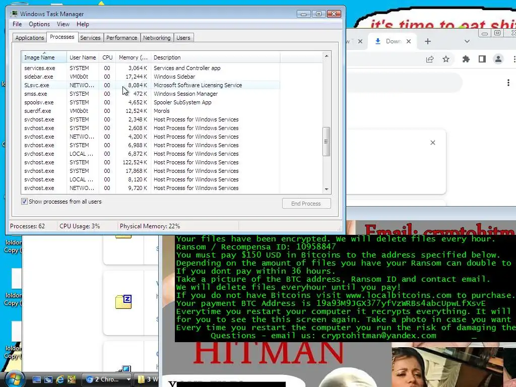Screen dimensions: 516x387
Task: Sort by Image Name column header
Action: [x=44, y=57]
